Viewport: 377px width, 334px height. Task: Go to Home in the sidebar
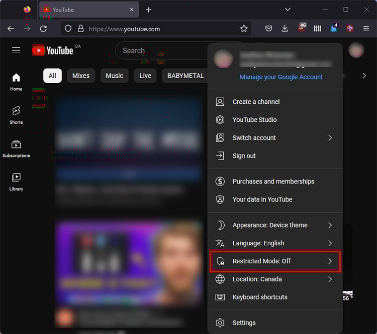16,82
